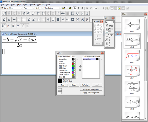Insert the square root template
This screenshot has width=148, height=122.
(29, 13)
